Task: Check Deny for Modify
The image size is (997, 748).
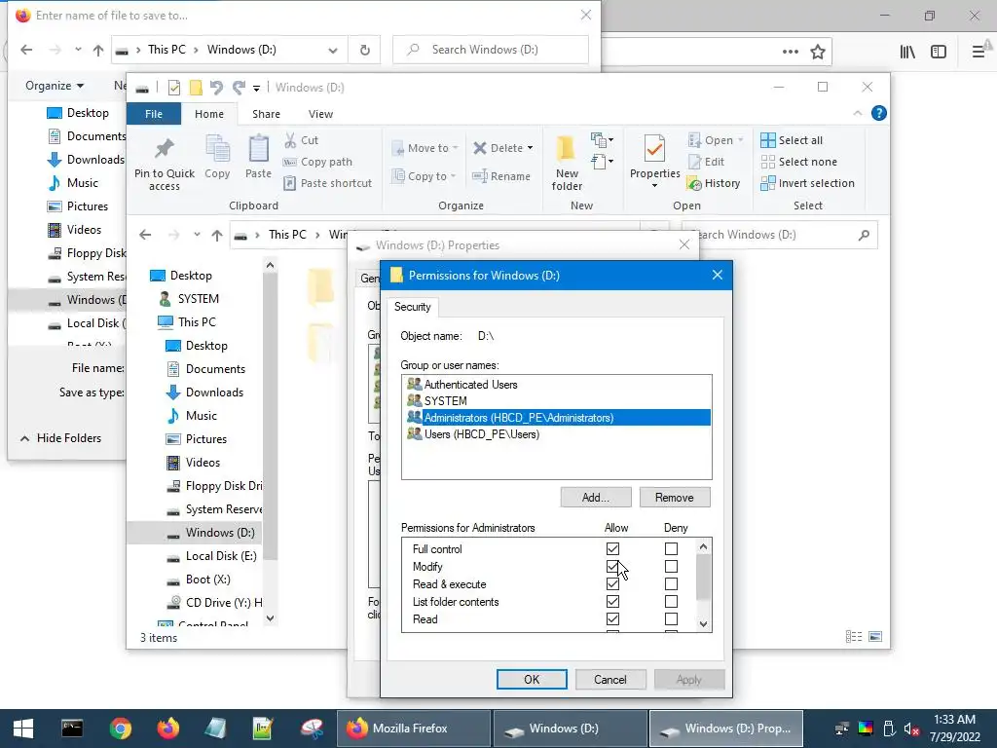Action: coord(671,566)
